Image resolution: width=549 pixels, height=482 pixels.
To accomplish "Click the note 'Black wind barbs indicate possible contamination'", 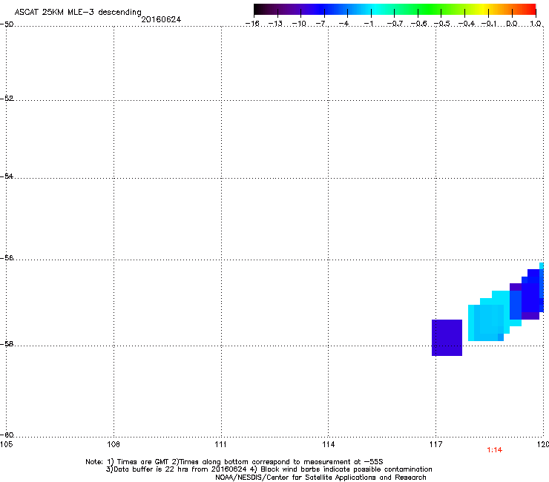I will 346,469.
